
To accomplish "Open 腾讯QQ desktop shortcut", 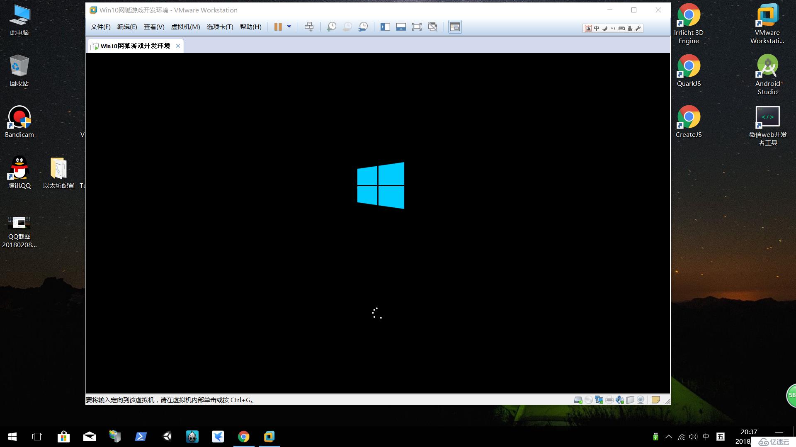I will pos(19,172).
